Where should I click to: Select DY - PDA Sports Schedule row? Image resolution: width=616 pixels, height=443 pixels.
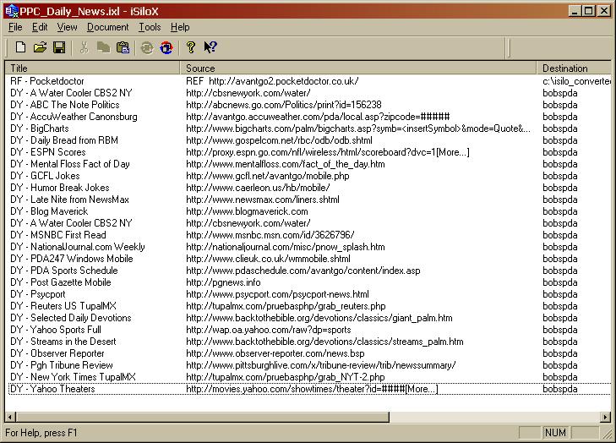pyautogui.click(x=309, y=270)
